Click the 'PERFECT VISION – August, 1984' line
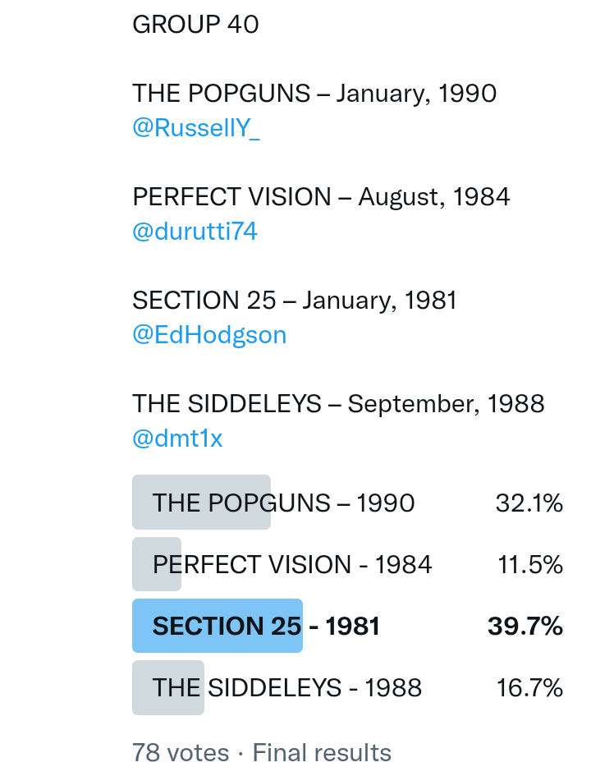 [321, 197]
